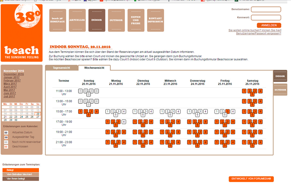Open the ZEITEN UND PREISE menu tile

[136, 20]
